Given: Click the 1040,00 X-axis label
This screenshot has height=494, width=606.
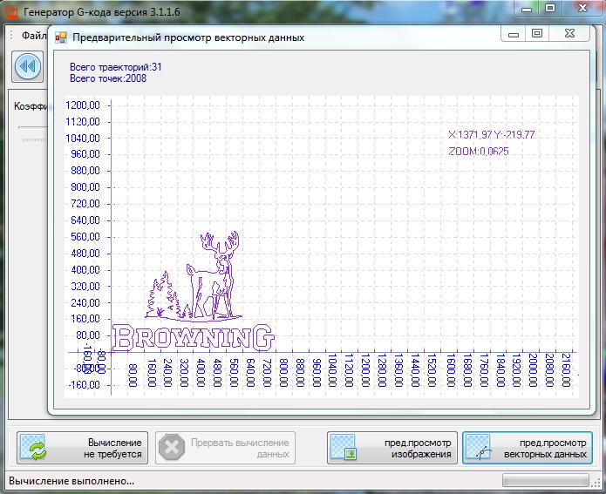Looking at the screenshot, I should (332, 369).
